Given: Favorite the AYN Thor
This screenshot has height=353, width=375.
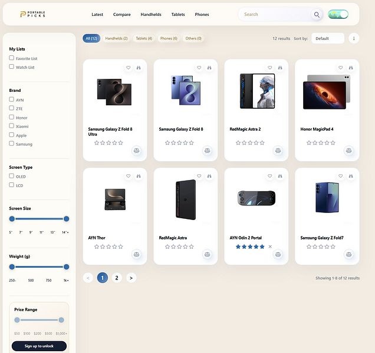Looking at the screenshot, I should 129,176.
